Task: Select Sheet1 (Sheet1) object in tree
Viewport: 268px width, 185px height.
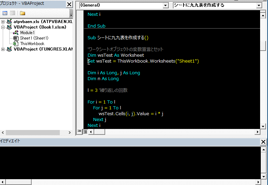Action: [x=34, y=38]
